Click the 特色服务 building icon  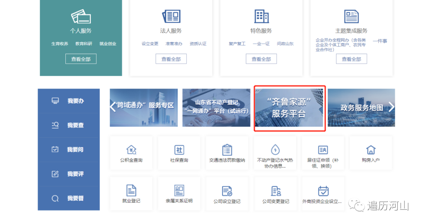point(261,16)
